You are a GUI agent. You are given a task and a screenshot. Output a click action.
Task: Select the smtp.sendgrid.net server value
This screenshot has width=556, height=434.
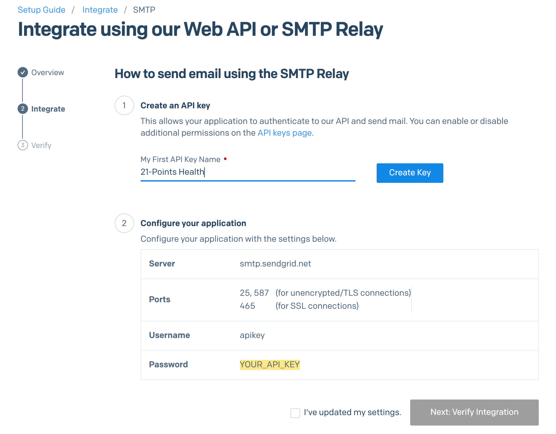pyautogui.click(x=275, y=264)
